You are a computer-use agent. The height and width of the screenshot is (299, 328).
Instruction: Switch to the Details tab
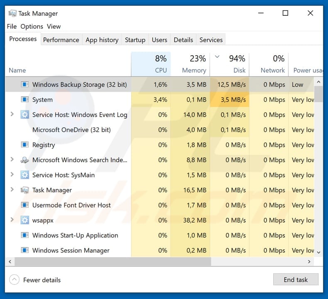click(183, 39)
